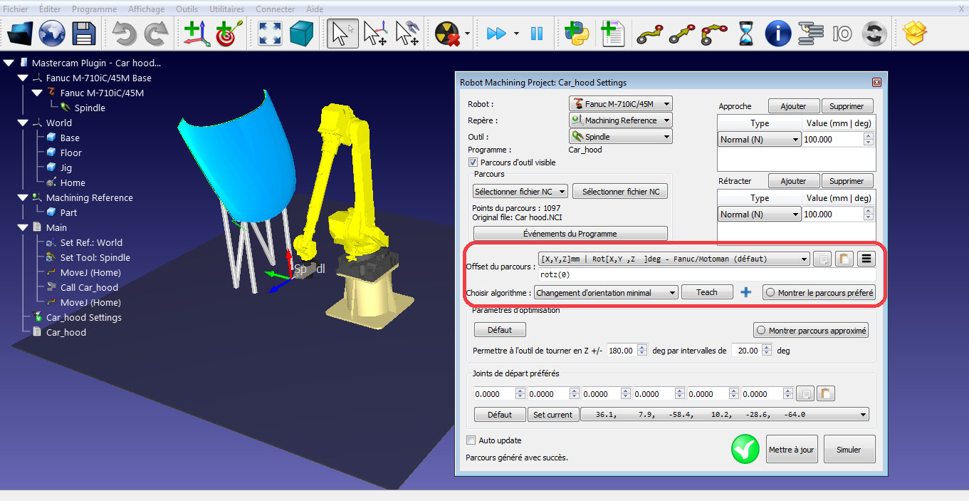The height and width of the screenshot is (501, 969).
Task: Start fast simulation with the double-arrow icon
Action: (496, 33)
